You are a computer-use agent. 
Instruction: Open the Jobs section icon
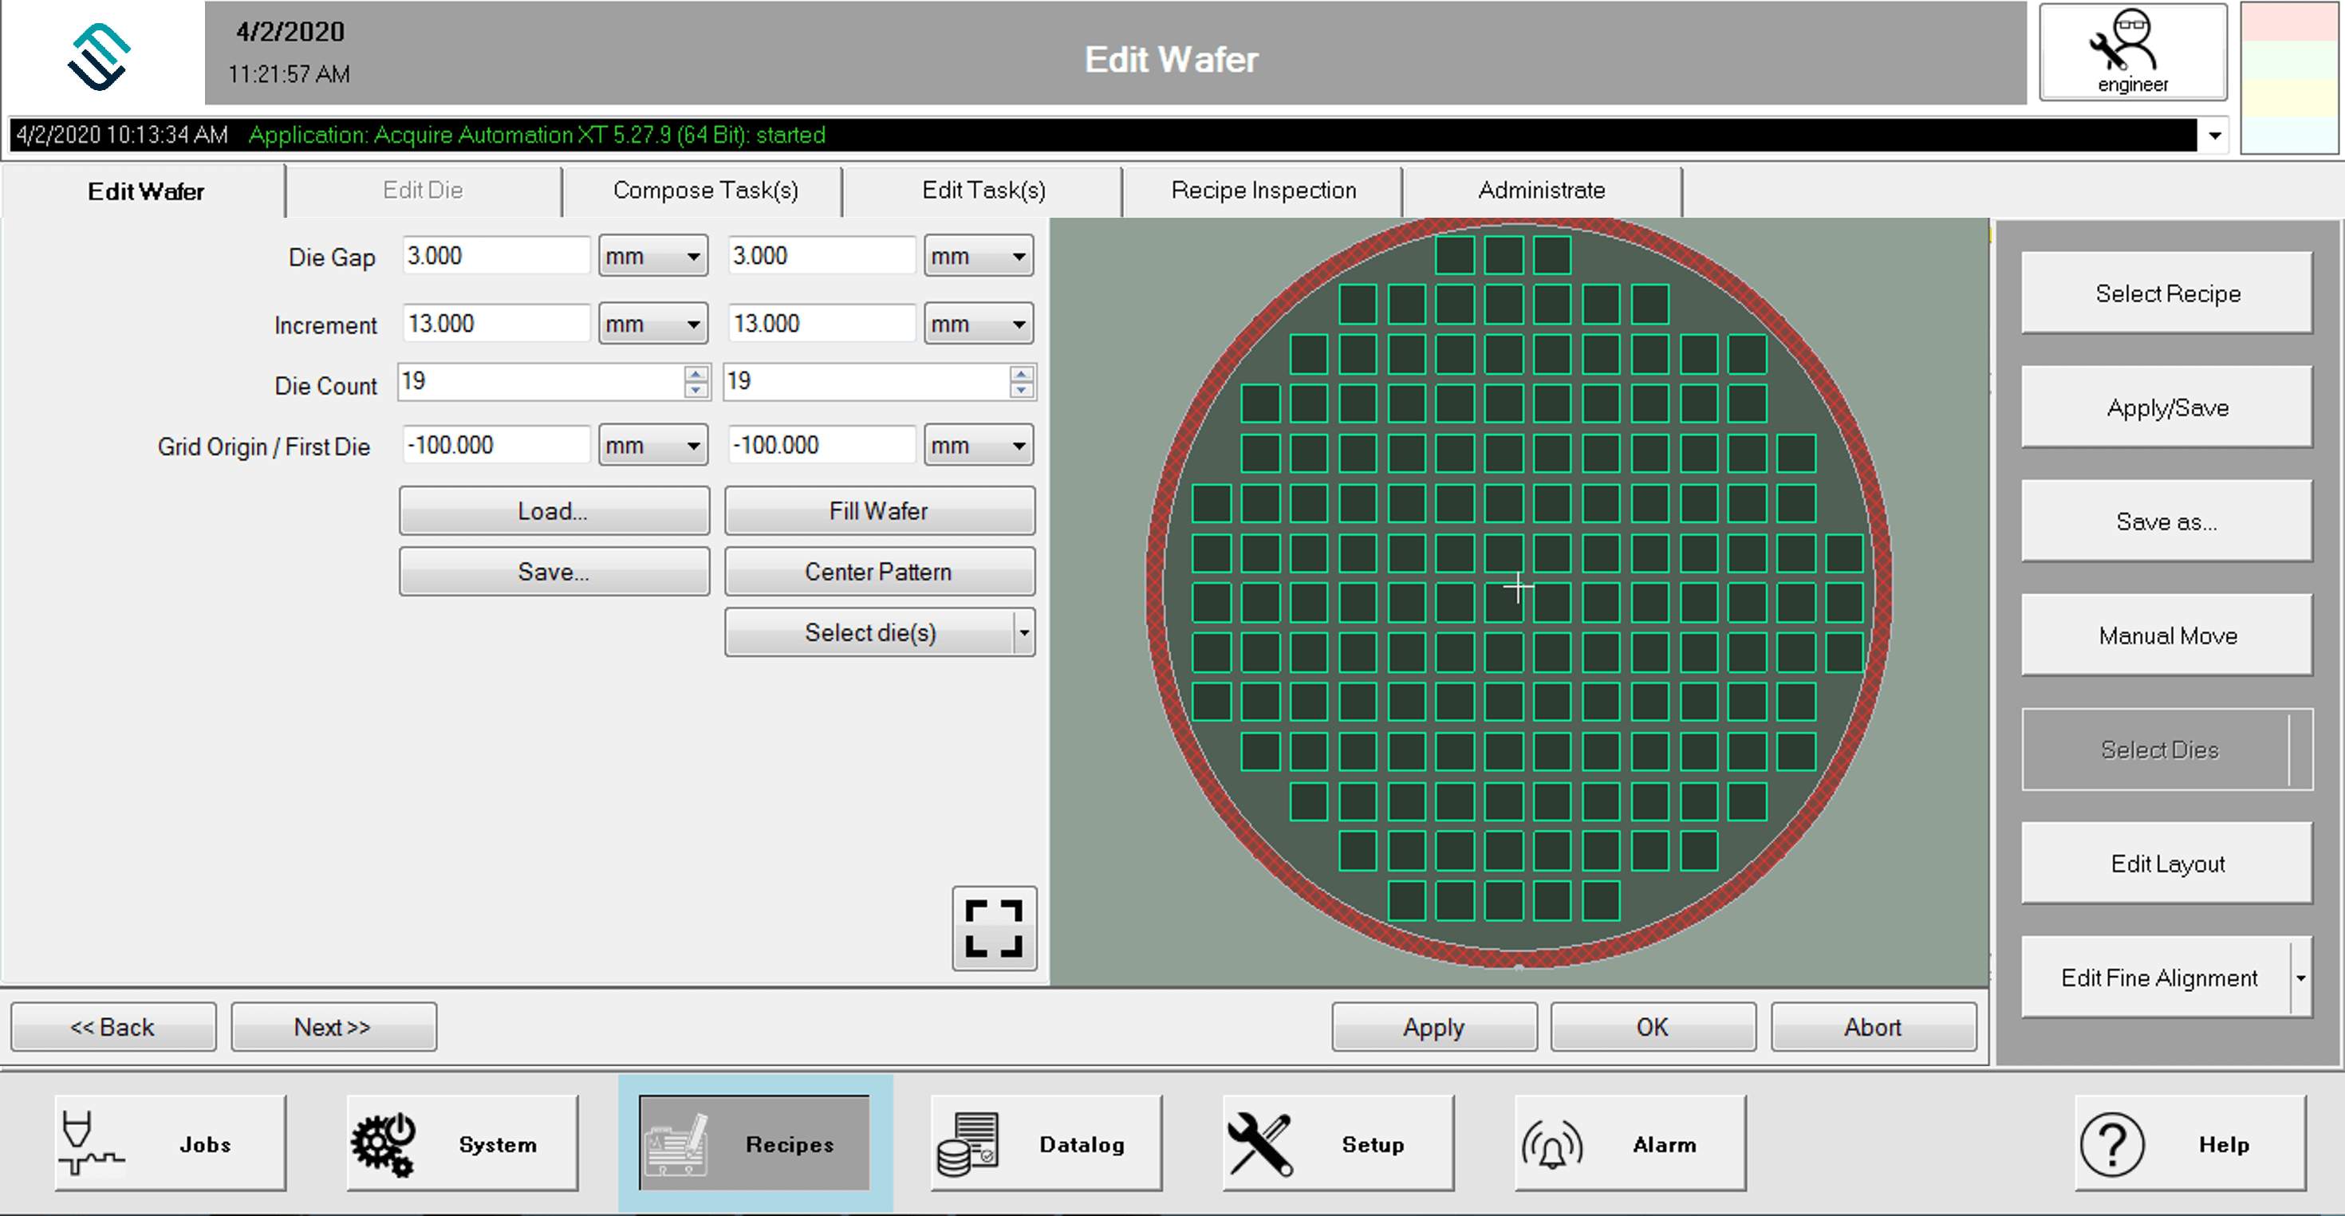pyautogui.click(x=91, y=1143)
